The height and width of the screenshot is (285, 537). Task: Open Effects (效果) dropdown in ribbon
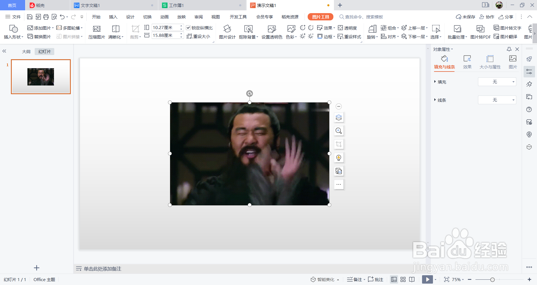tap(326, 28)
